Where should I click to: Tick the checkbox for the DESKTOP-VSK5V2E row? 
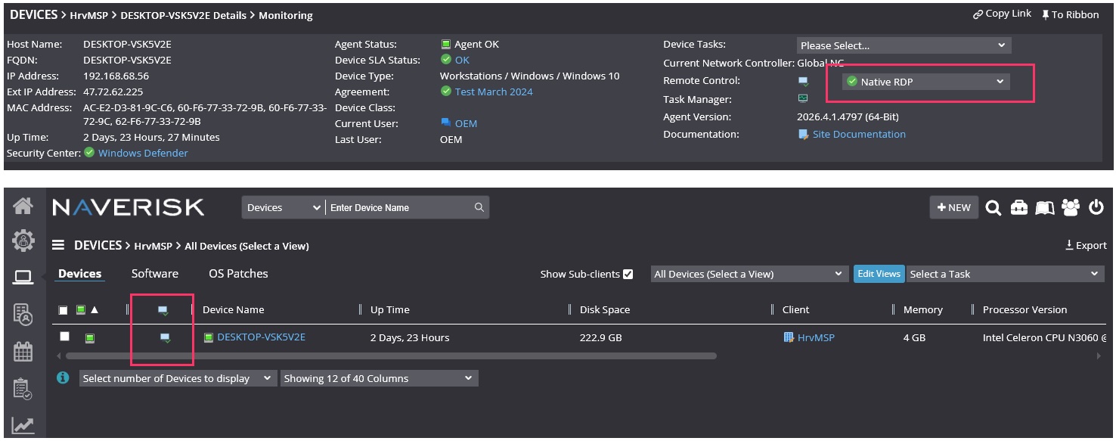click(x=65, y=337)
